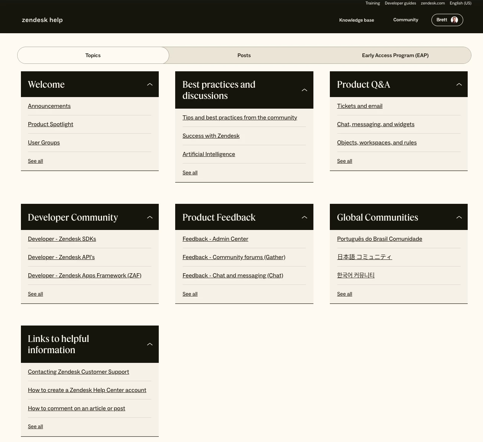Go to Training link
The height and width of the screenshot is (442, 483).
tap(372, 3)
